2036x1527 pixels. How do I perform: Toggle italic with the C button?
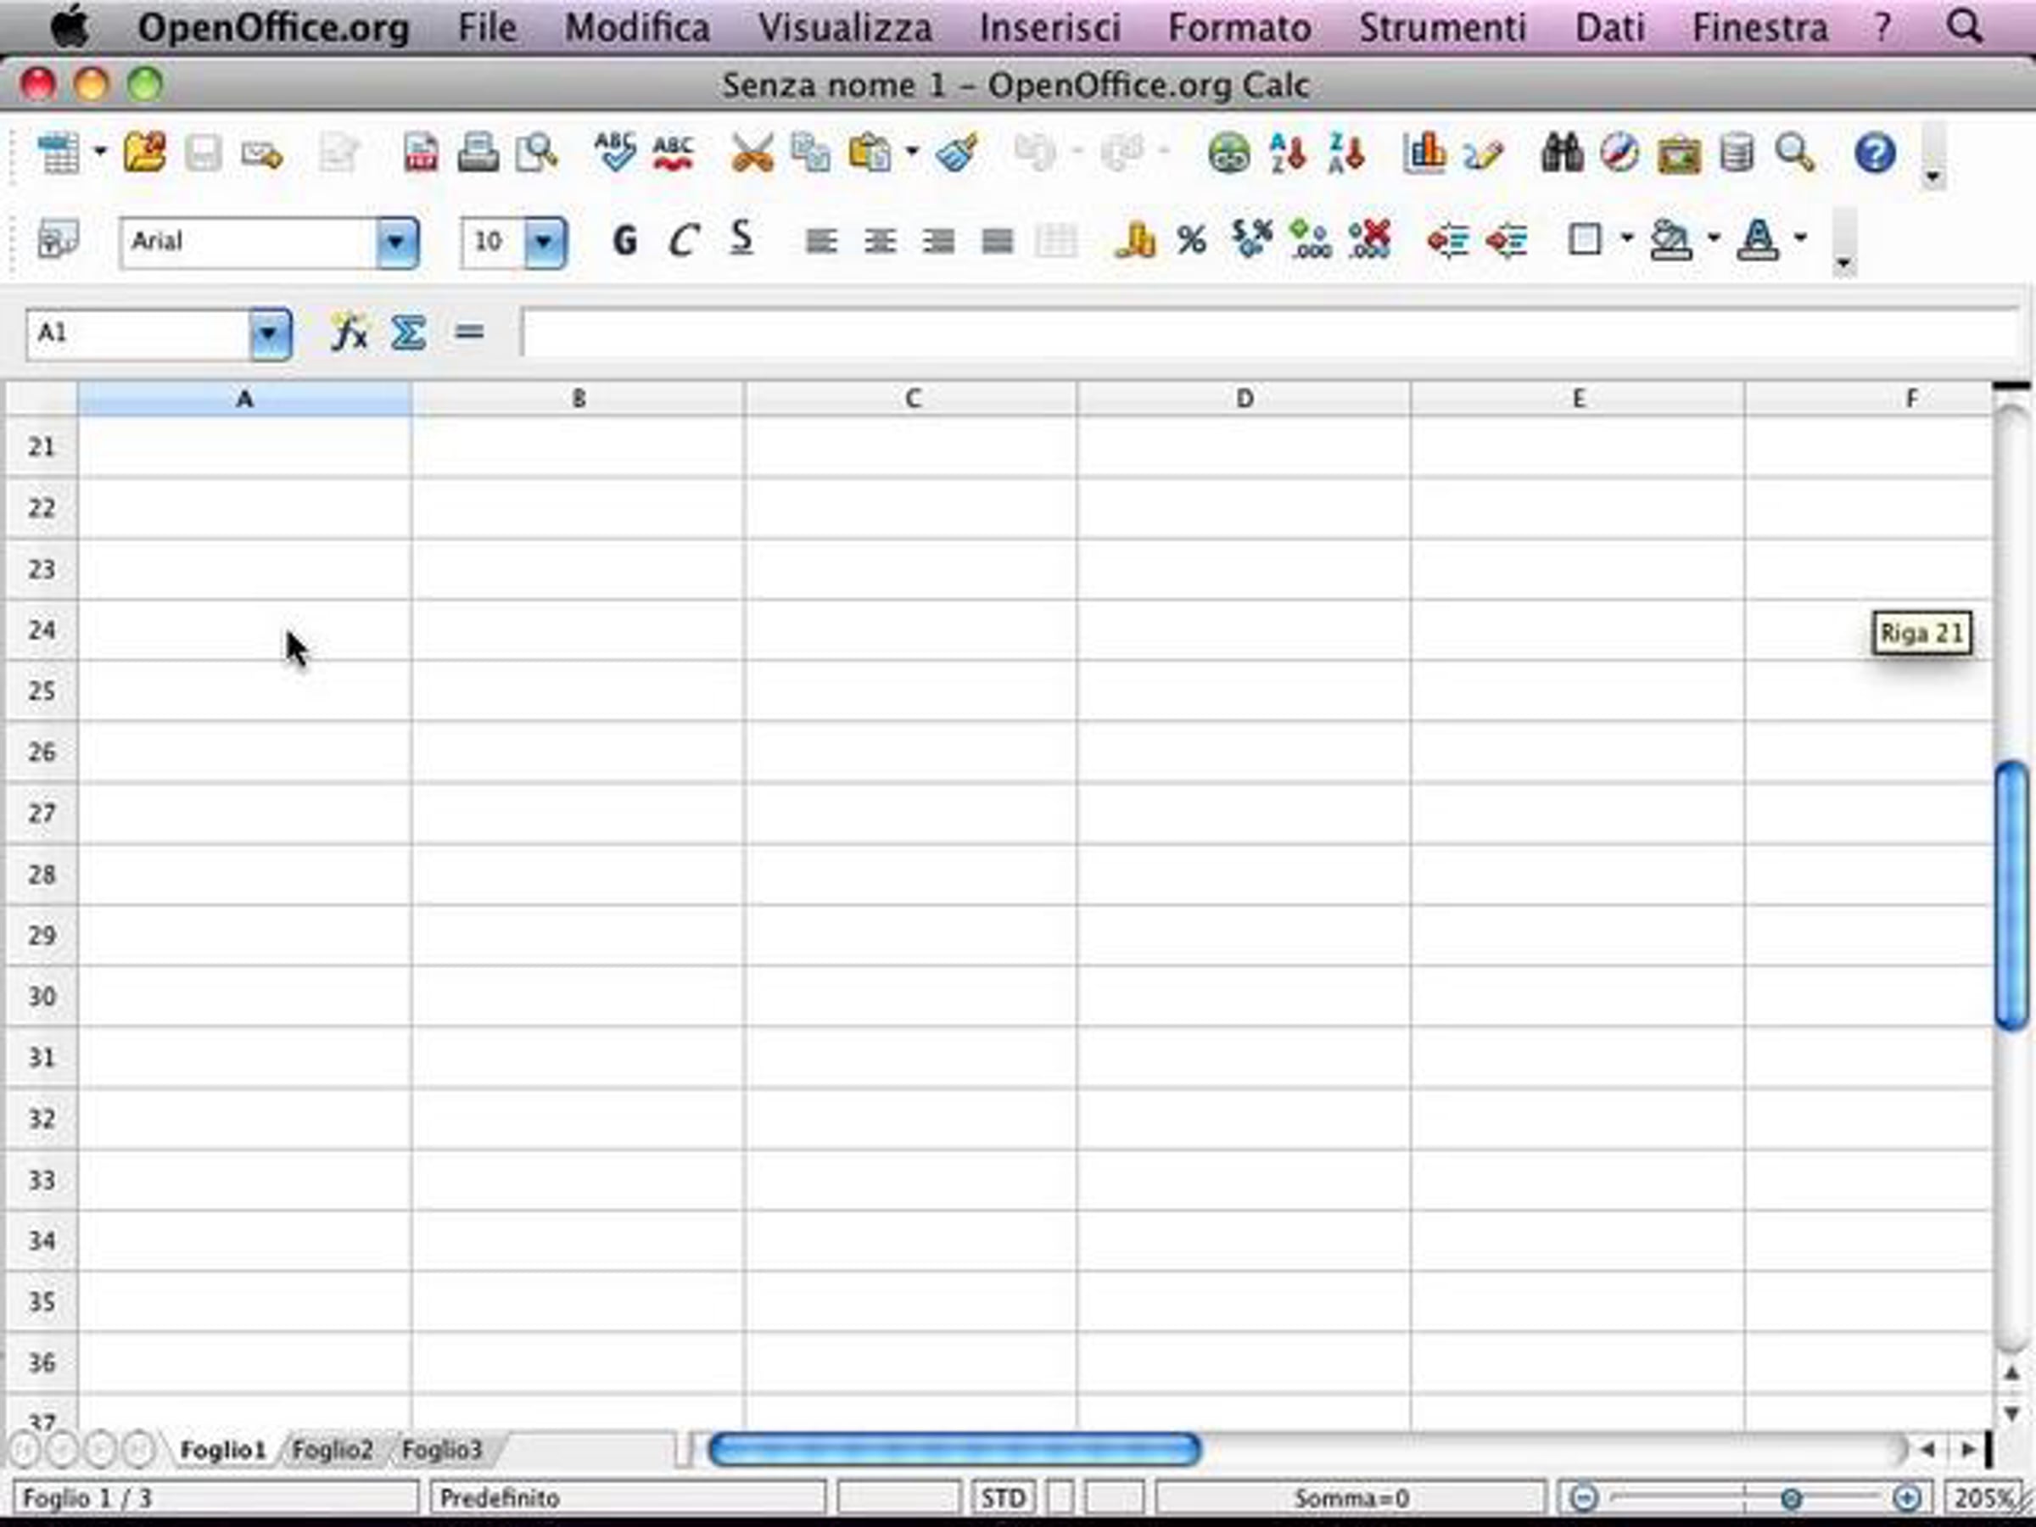(684, 240)
